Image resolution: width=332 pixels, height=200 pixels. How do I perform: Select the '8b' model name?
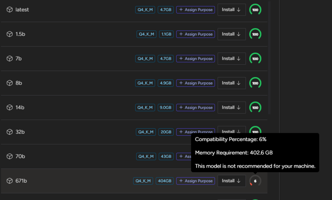point(19,83)
